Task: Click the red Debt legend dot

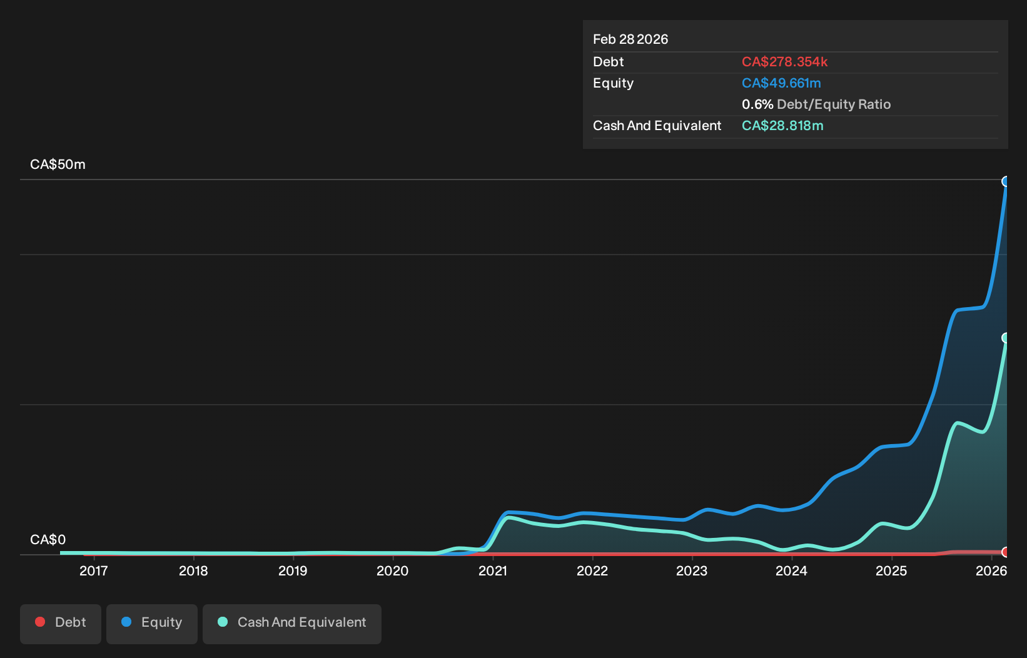Action: [x=40, y=622]
